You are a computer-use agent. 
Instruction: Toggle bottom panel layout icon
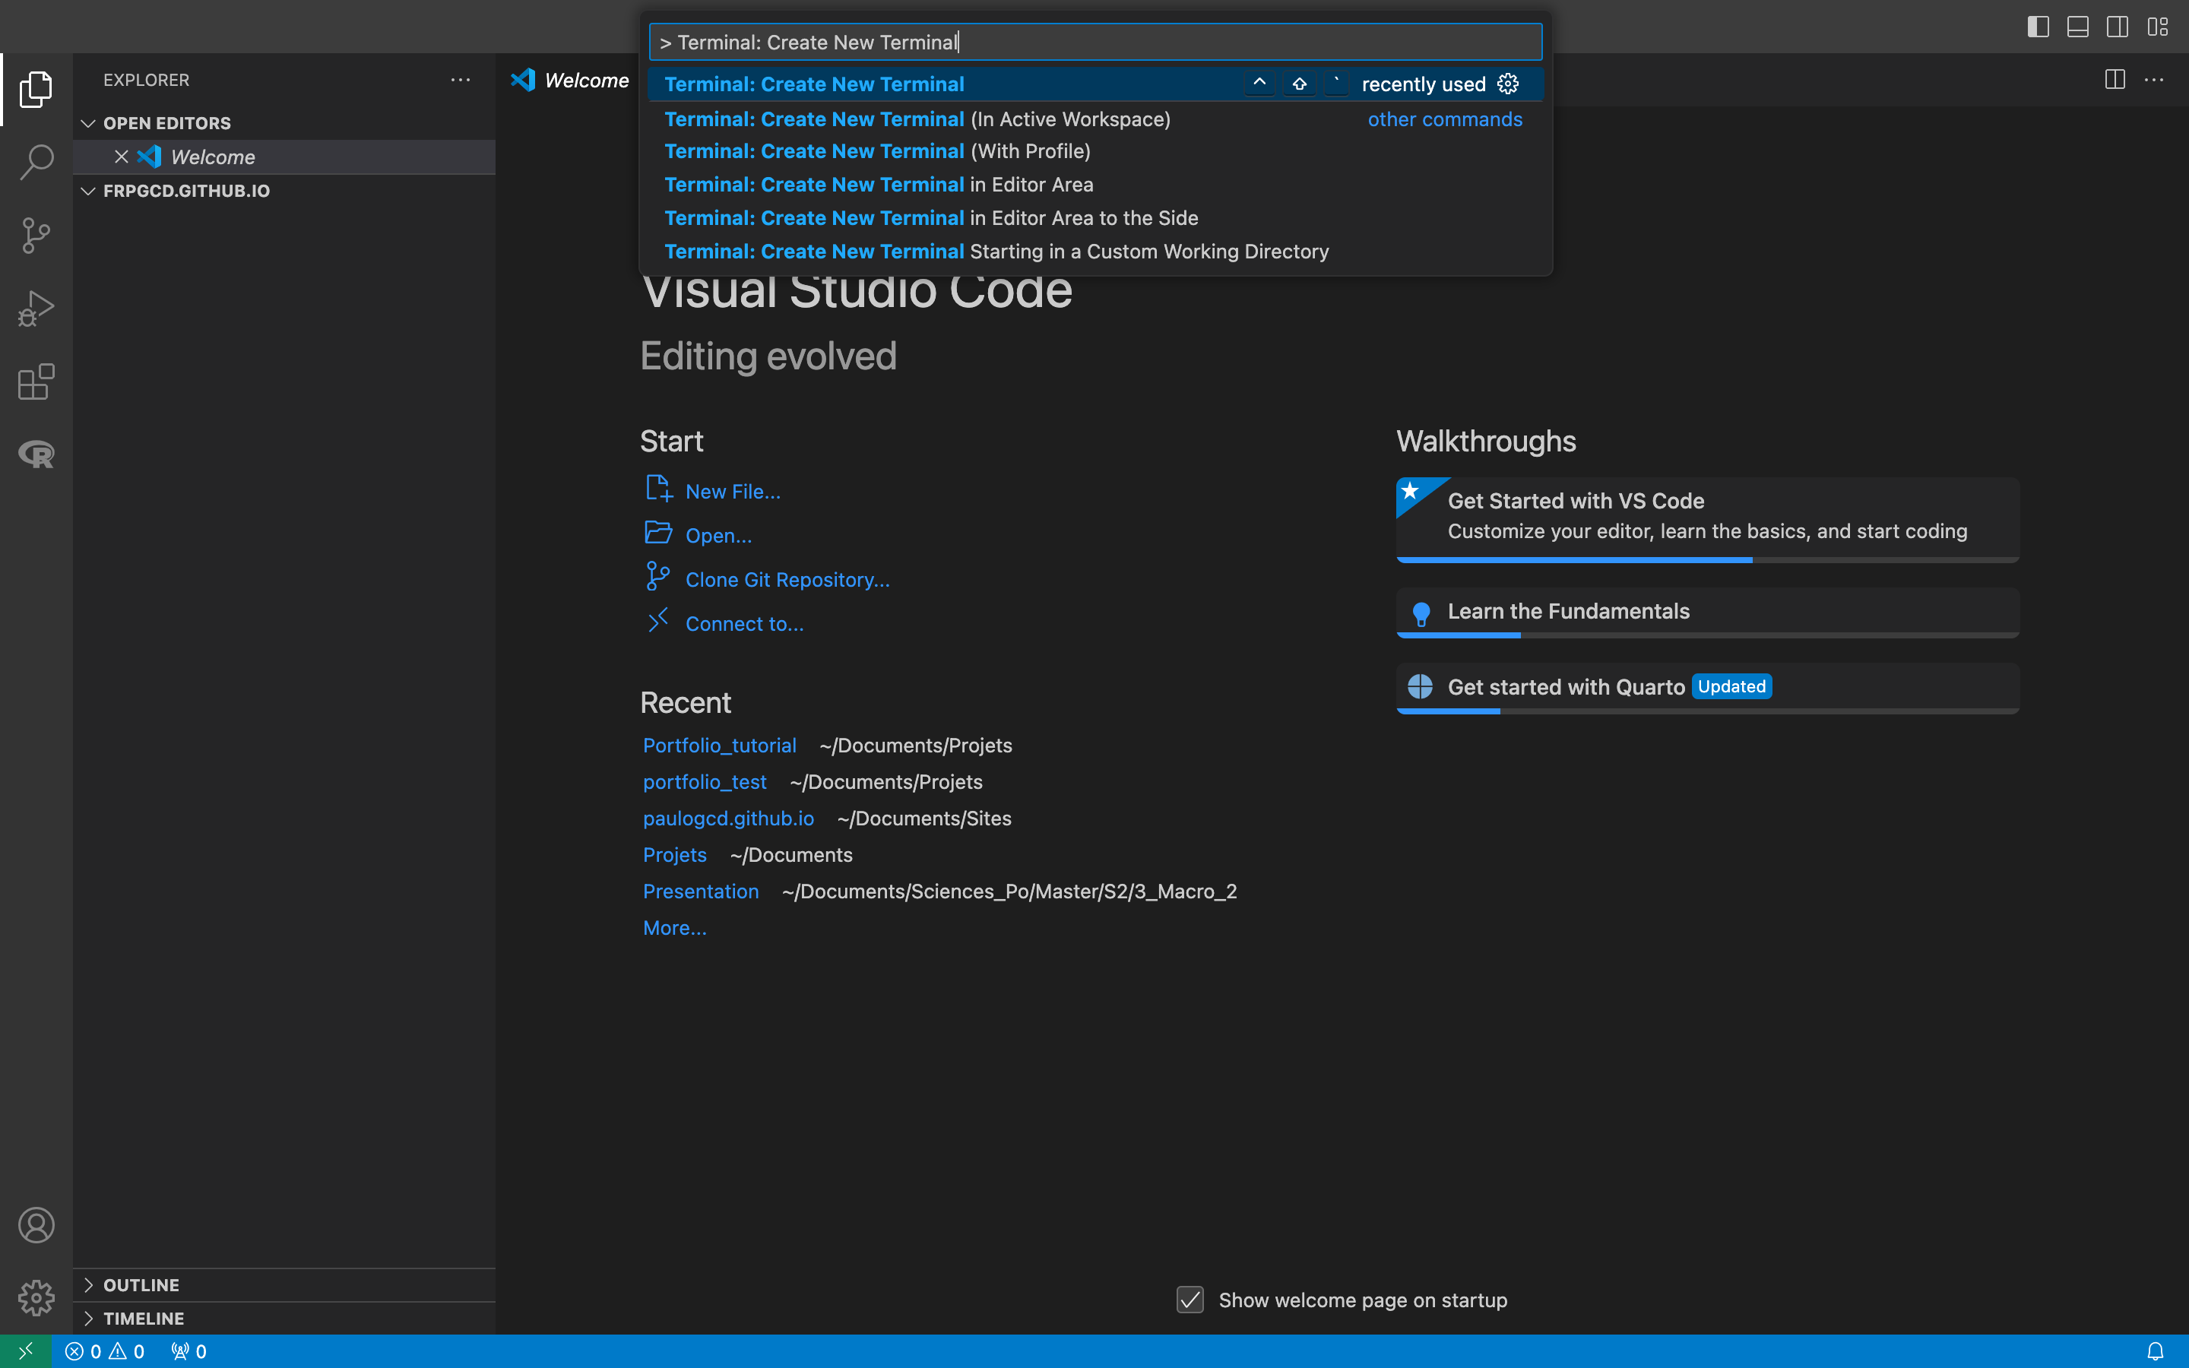coord(2078,27)
